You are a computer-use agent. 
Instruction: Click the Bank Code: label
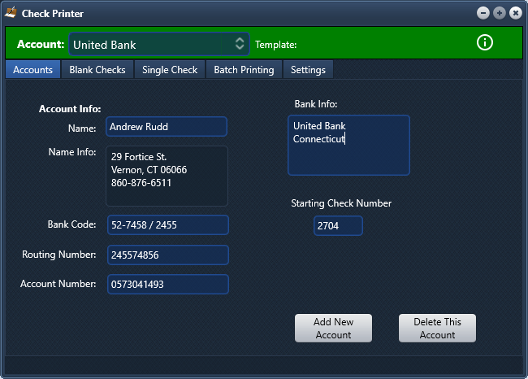(x=71, y=224)
